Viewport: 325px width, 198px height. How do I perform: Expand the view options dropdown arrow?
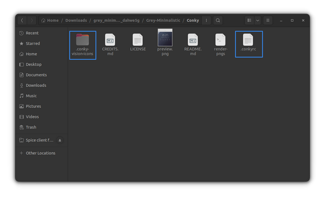pos(257,20)
